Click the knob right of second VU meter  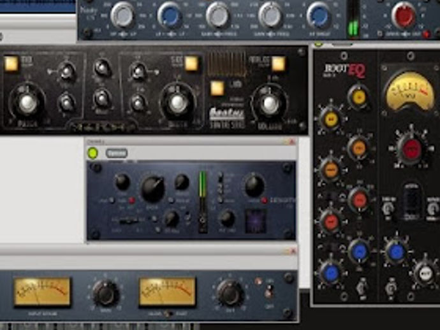click(x=230, y=293)
